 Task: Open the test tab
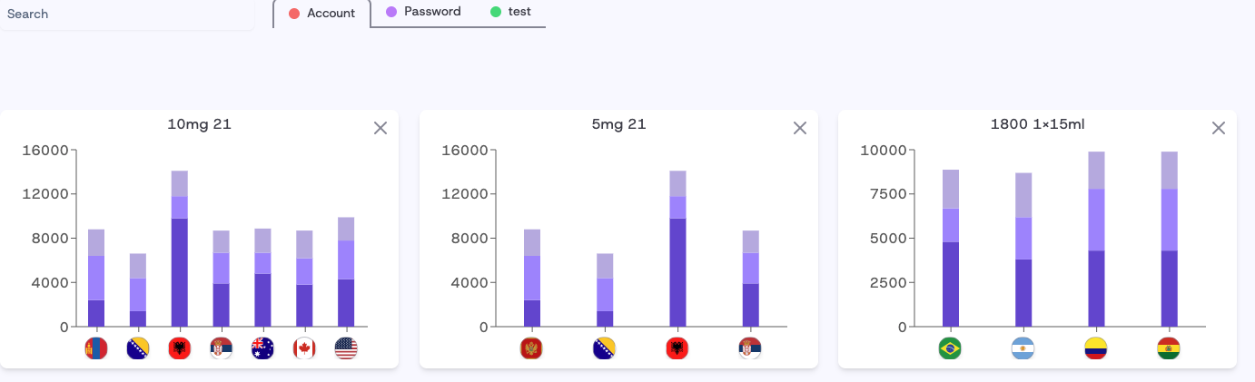tap(510, 13)
